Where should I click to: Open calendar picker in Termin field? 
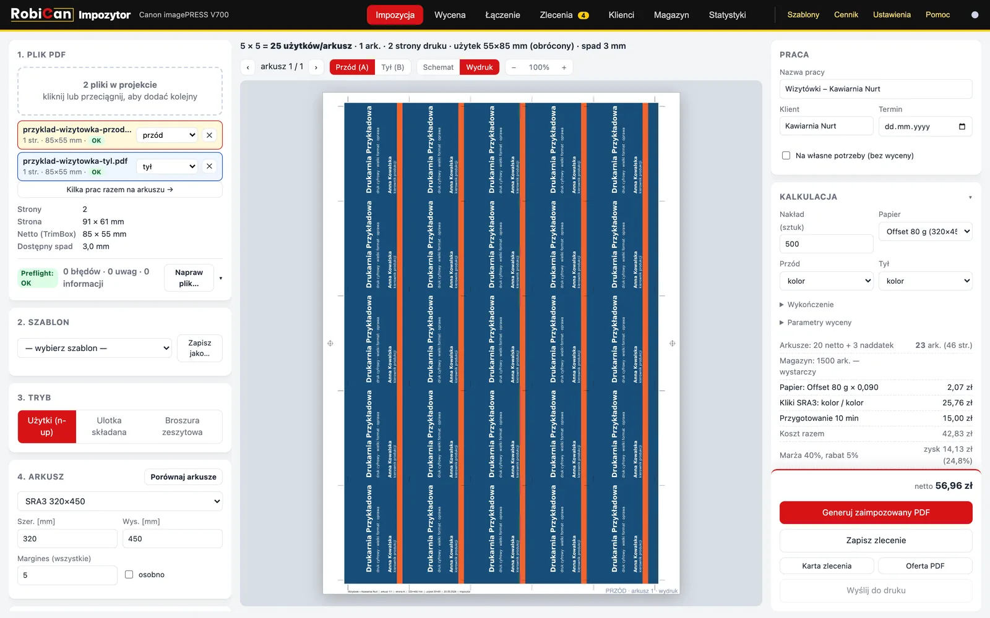click(x=962, y=127)
